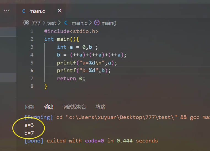Image resolution: width=210 pixels, height=151 pixels.
Task: Click line number 6 in gutter
Action: 32,71
